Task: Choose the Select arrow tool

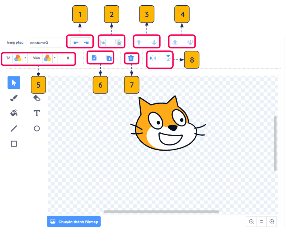Action: (14, 83)
